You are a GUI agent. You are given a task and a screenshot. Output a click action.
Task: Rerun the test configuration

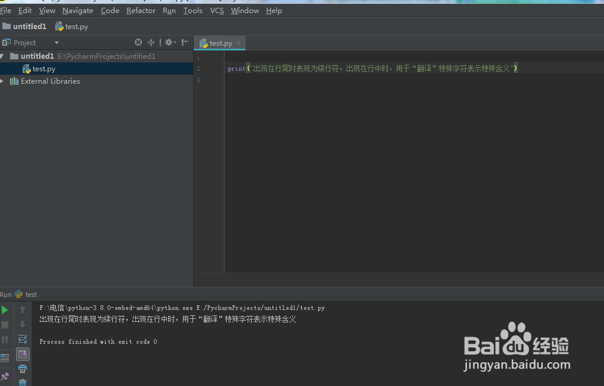click(x=5, y=309)
